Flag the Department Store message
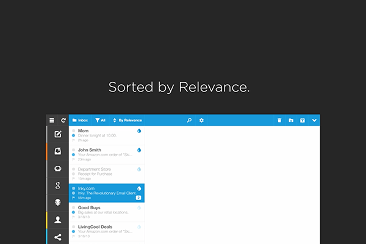Screen dimensions: 366x244 [74, 179]
